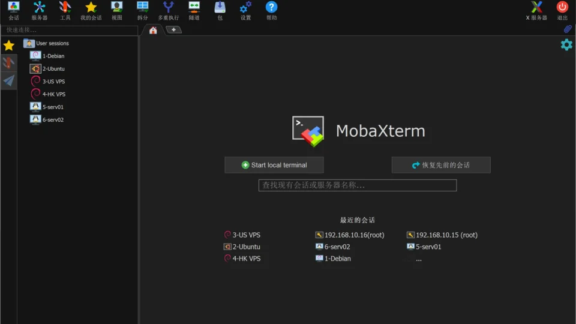This screenshot has width=576, height=324.
Task: Open recent session 5-serv01
Action: pyautogui.click(x=424, y=247)
